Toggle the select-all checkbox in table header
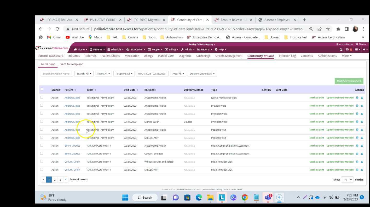370x207 pixels. click(x=42, y=89)
